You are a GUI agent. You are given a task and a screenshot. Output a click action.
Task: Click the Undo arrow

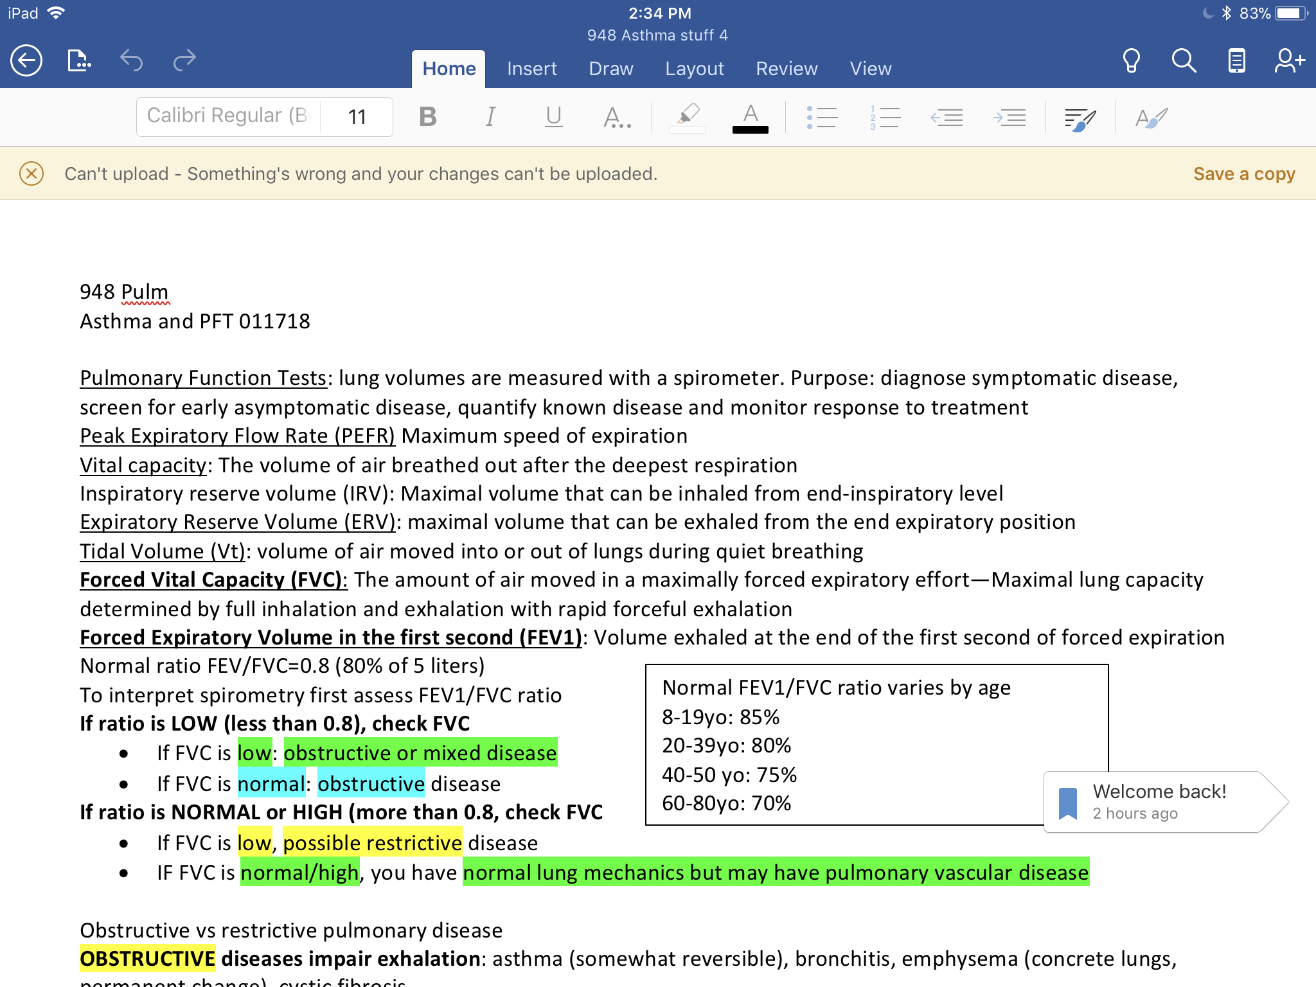point(131,61)
